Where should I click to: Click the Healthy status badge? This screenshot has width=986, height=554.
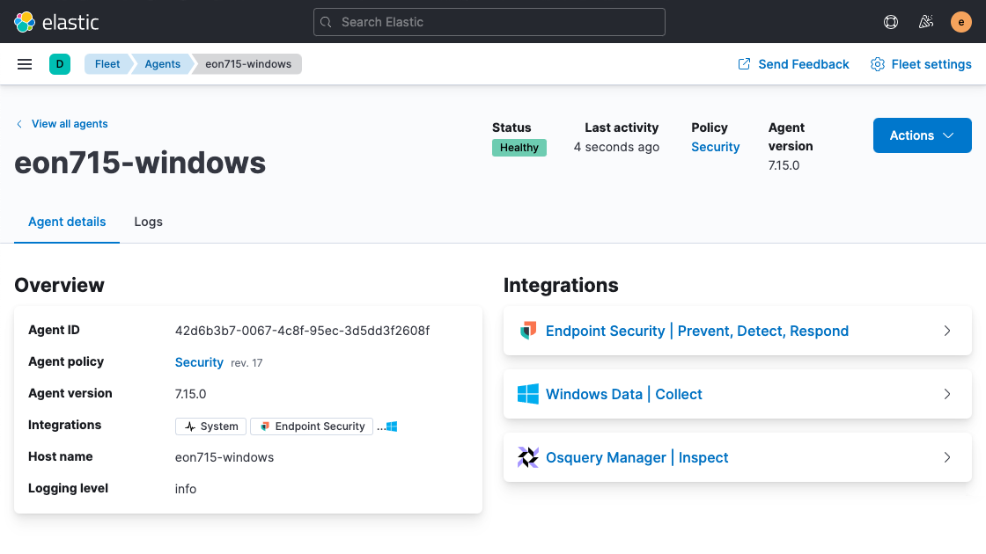pyautogui.click(x=519, y=148)
